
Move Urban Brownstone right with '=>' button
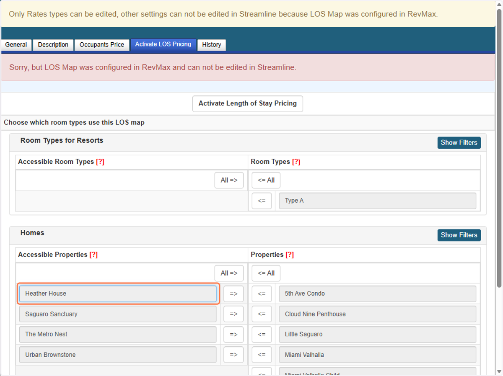233,355
